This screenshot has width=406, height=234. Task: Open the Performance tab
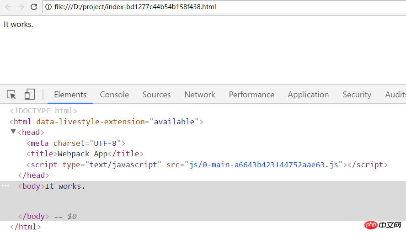[x=251, y=95]
